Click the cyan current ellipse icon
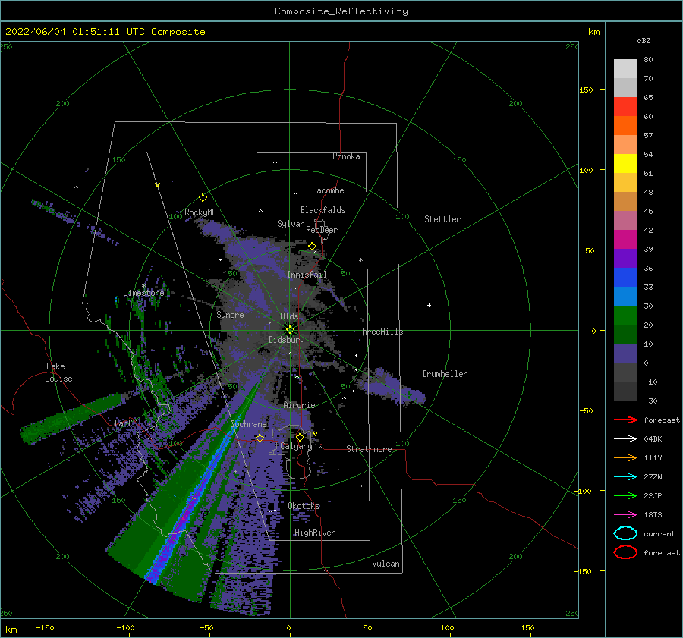The image size is (683, 638). [625, 533]
